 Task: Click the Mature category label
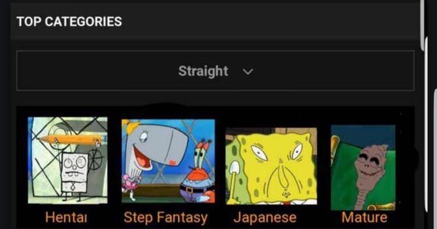tap(365, 217)
